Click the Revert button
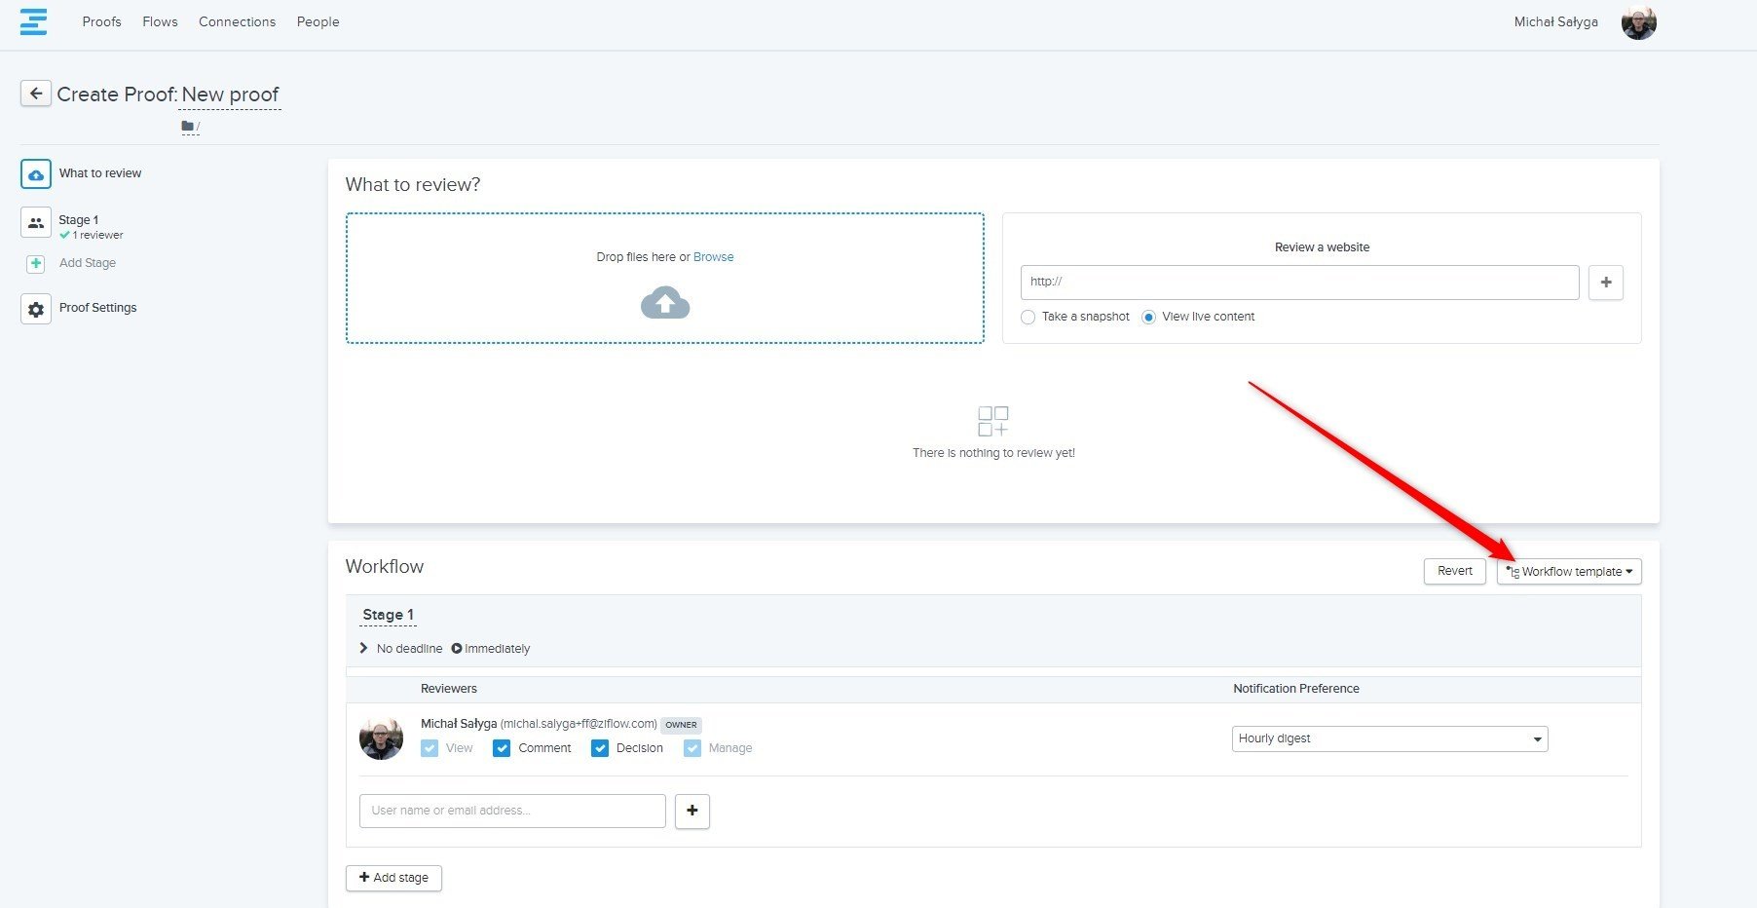Viewport: 1757px width, 908px height. point(1454,571)
